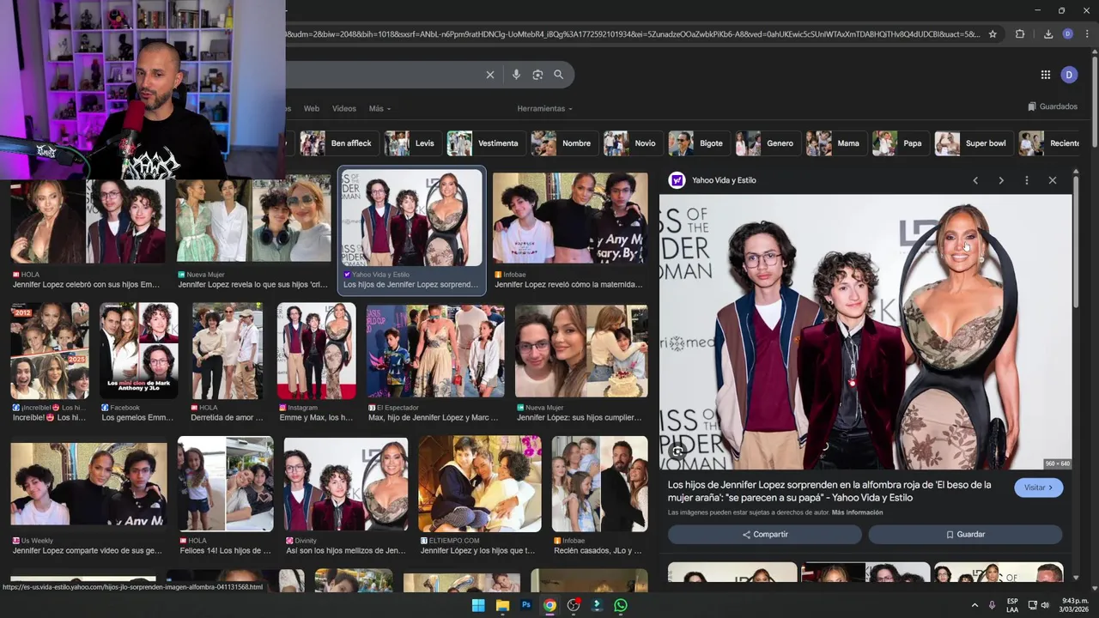Open OBS Studio from taskbar
The image size is (1099, 618).
574,605
